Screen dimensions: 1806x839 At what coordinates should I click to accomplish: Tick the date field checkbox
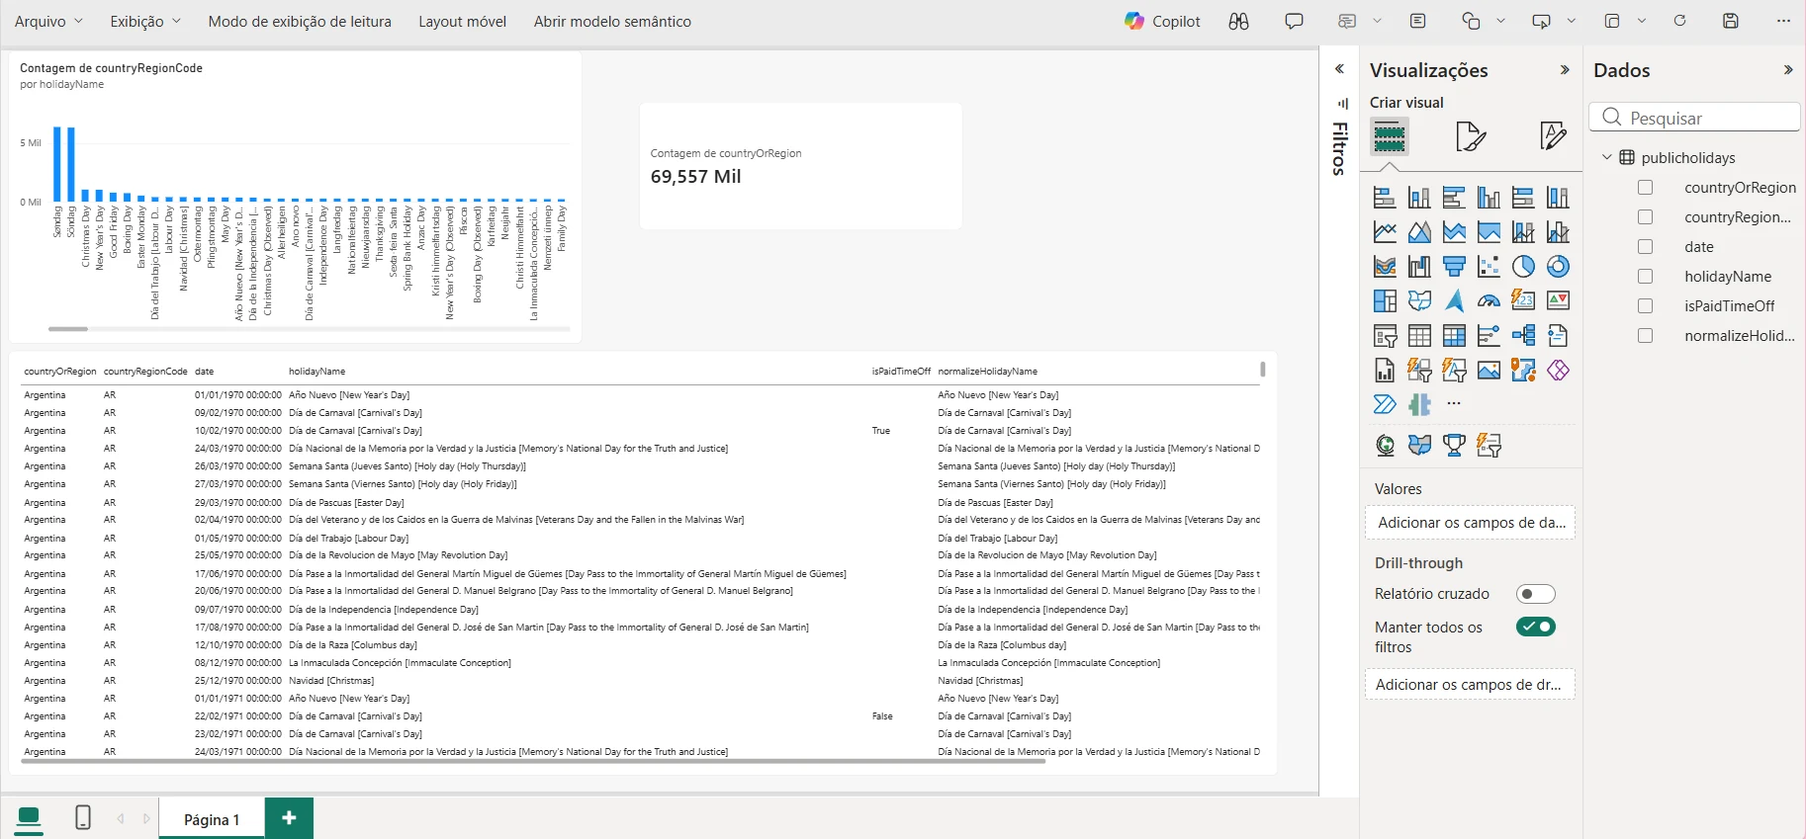1646,247
